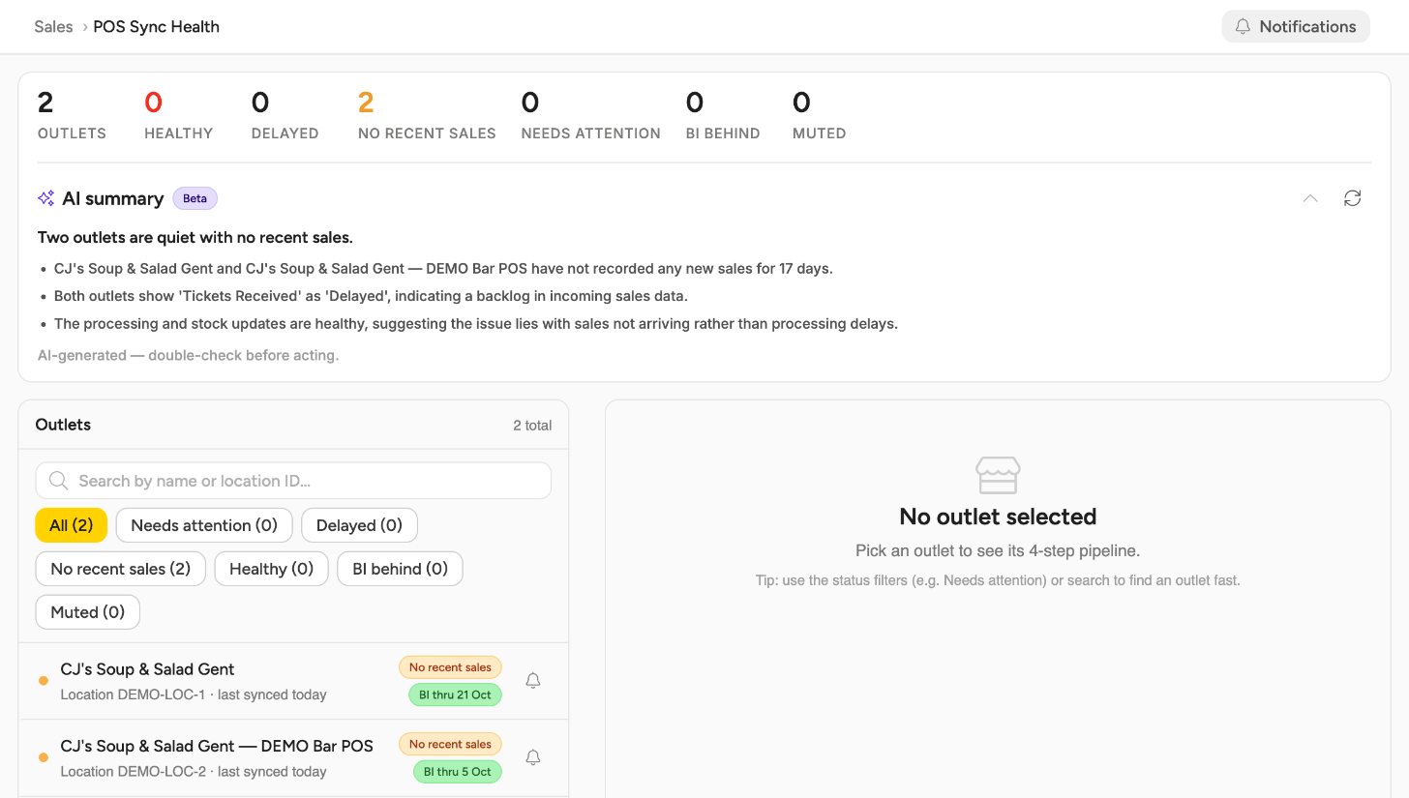The image size is (1409, 798).
Task: Click the search magnifier icon
Action: coord(58,481)
